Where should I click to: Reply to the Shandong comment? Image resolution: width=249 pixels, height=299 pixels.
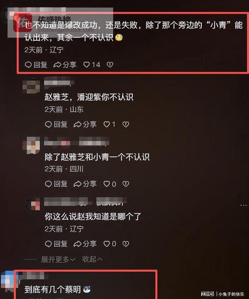point(56,124)
